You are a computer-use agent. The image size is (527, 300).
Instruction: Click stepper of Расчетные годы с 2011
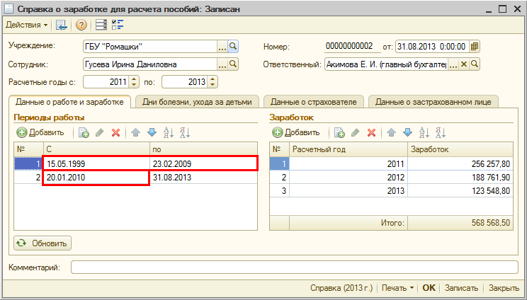click(x=134, y=82)
